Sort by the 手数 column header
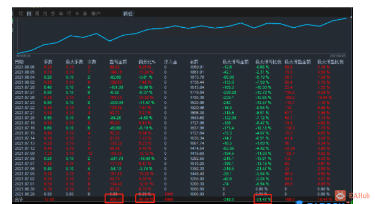The width and height of the screenshot is (375, 204). tap(48, 62)
